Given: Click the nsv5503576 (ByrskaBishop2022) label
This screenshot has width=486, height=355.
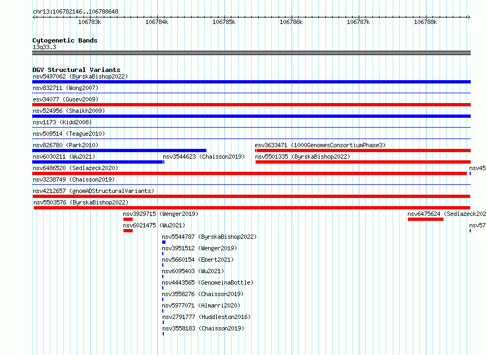Looking at the screenshot, I should 81,202.
